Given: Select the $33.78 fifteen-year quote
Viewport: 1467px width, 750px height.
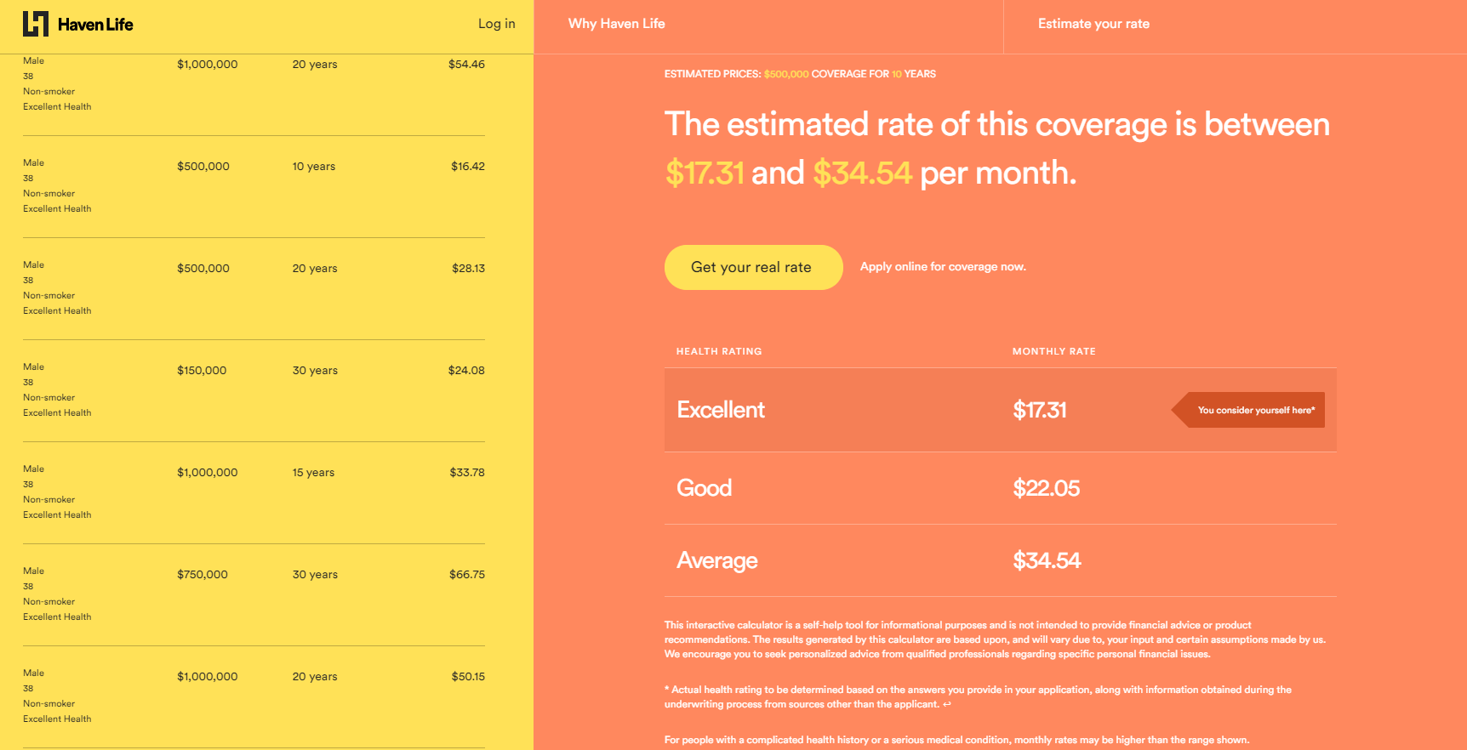Looking at the screenshot, I should (x=254, y=493).
